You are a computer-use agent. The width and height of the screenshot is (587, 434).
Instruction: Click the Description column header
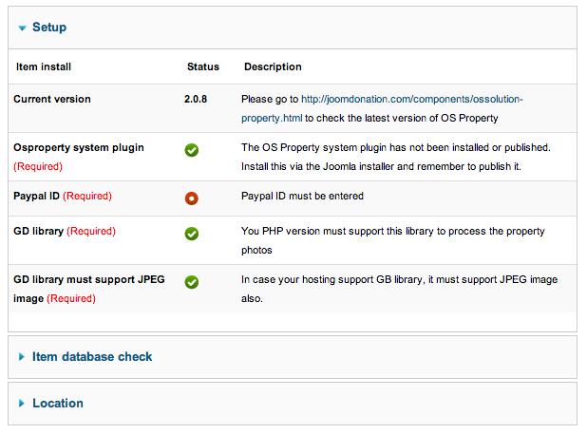click(x=273, y=67)
